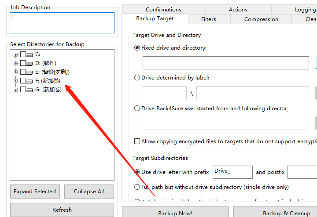Click the E: (备份[勿删]) drive icon
The height and width of the screenshot is (217, 317).
coord(30,72)
